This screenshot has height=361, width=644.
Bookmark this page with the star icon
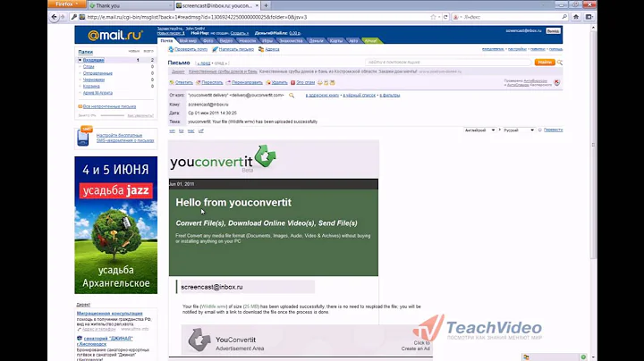[433, 17]
